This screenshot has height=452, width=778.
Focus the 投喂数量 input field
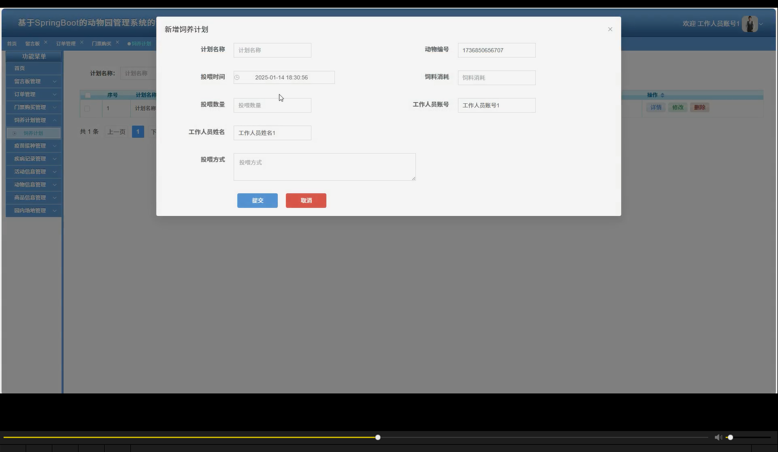(x=273, y=105)
